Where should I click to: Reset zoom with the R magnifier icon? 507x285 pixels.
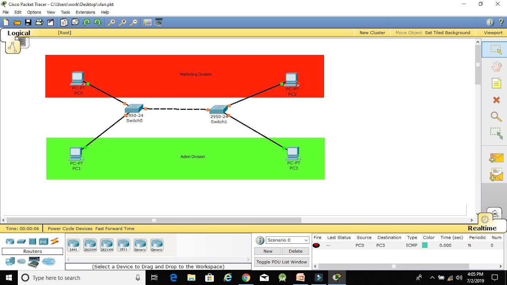[122, 23]
